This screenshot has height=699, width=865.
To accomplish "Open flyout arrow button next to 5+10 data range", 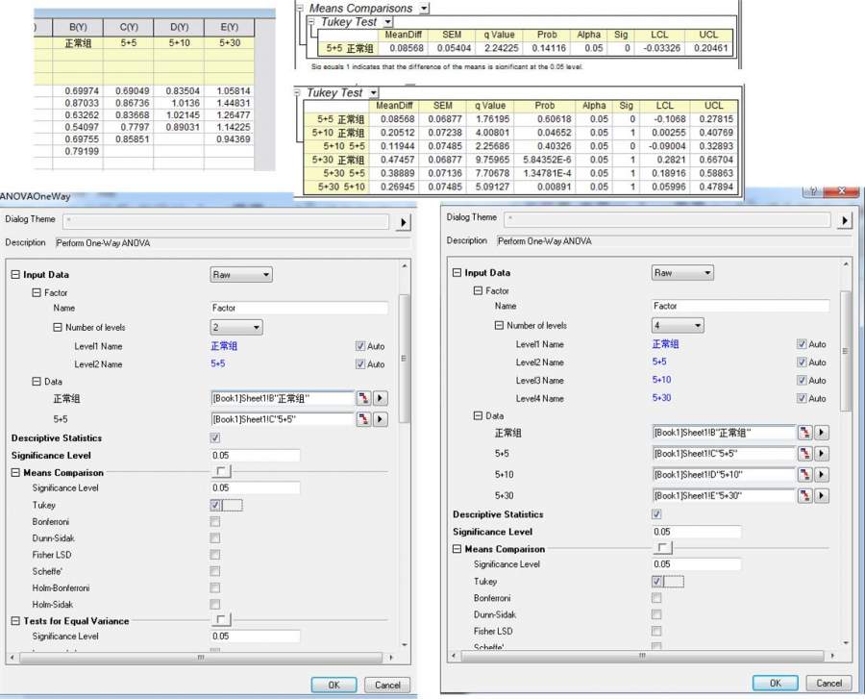I will coord(822,475).
